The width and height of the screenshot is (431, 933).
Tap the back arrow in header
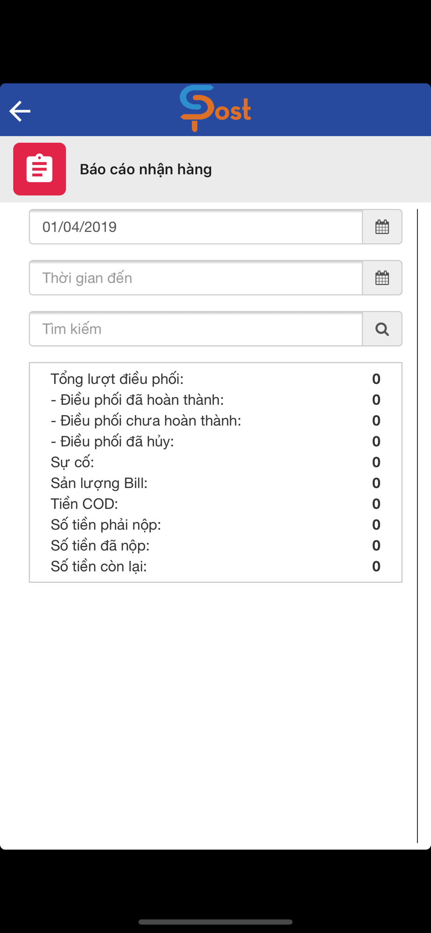tap(20, 111)
